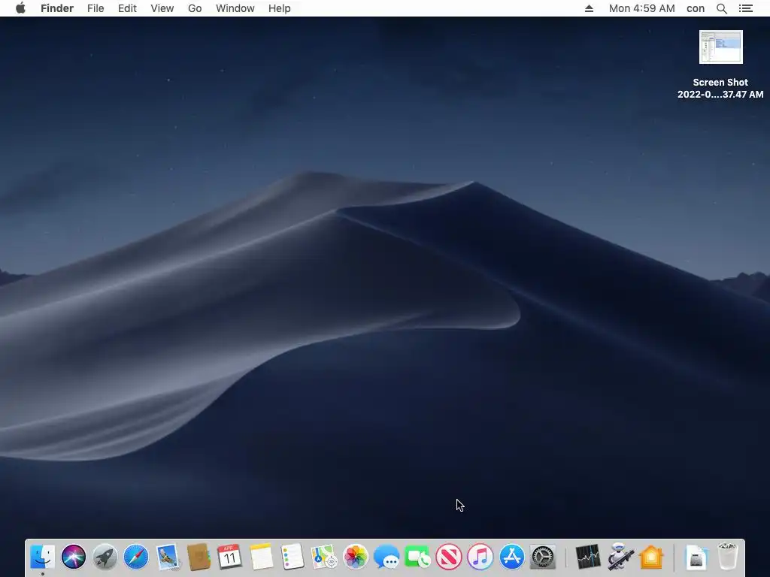This screenshot has height=577, width=770.
Task: Open Reminders list icon in Dock
Action: pos(293,557)
